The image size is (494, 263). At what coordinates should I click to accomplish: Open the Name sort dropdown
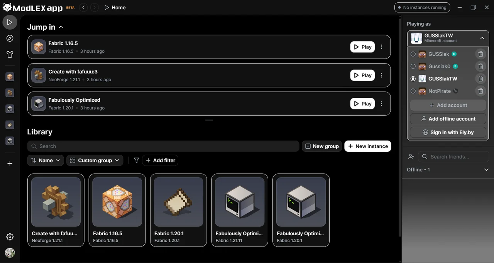pyautogui.click(x=46, y=160)
